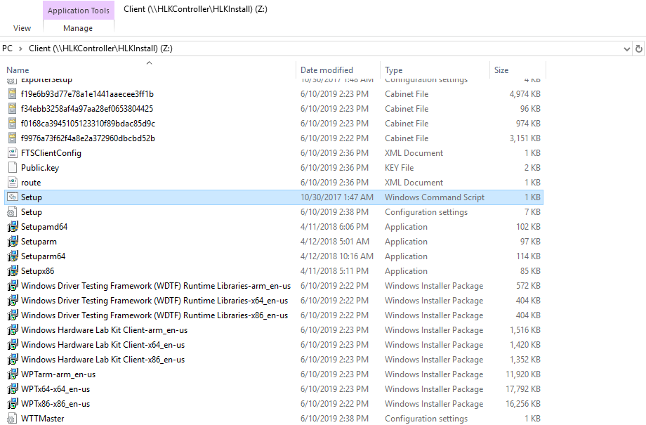This screenshot has height=425, width=646.
Task: Click the KEY File type cell
Action: [400, 168]
